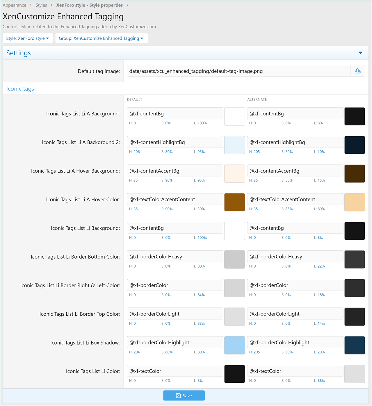Click the save disk icon on Save button
Viewport: 372px width, 406px height.
[178, 396]
